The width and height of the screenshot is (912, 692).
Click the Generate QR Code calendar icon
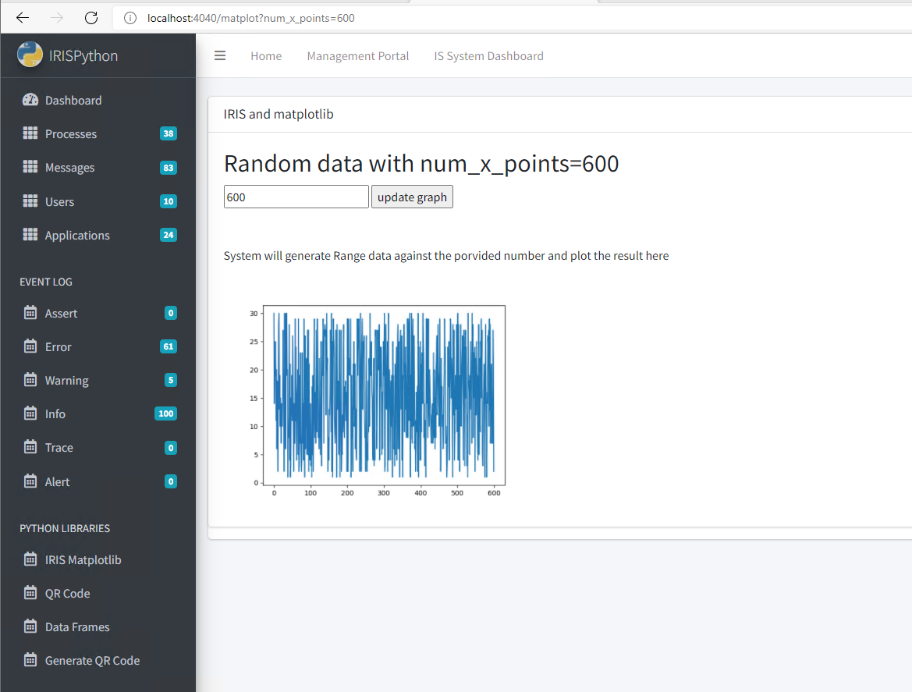coord(30,660)
